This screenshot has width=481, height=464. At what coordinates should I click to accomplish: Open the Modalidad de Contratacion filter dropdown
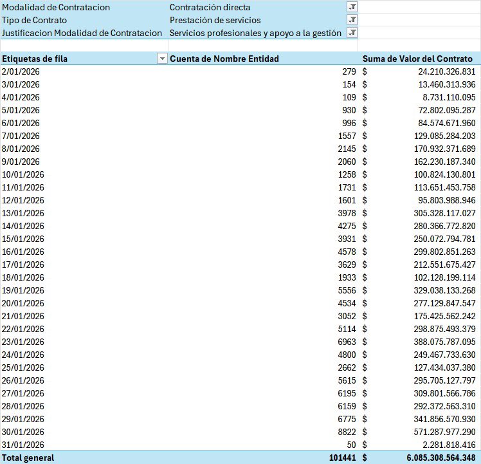pos(352,6)
